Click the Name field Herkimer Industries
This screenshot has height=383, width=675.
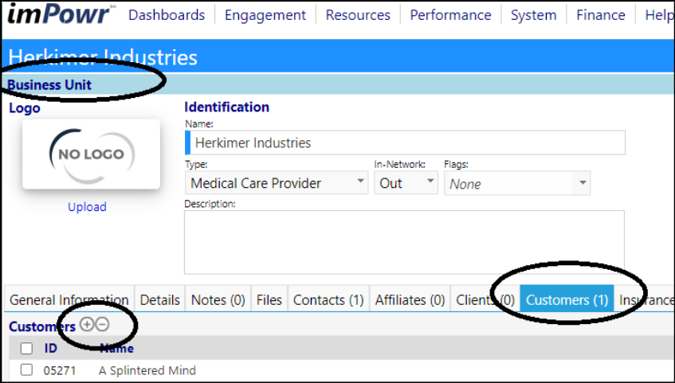click(405, 143)
